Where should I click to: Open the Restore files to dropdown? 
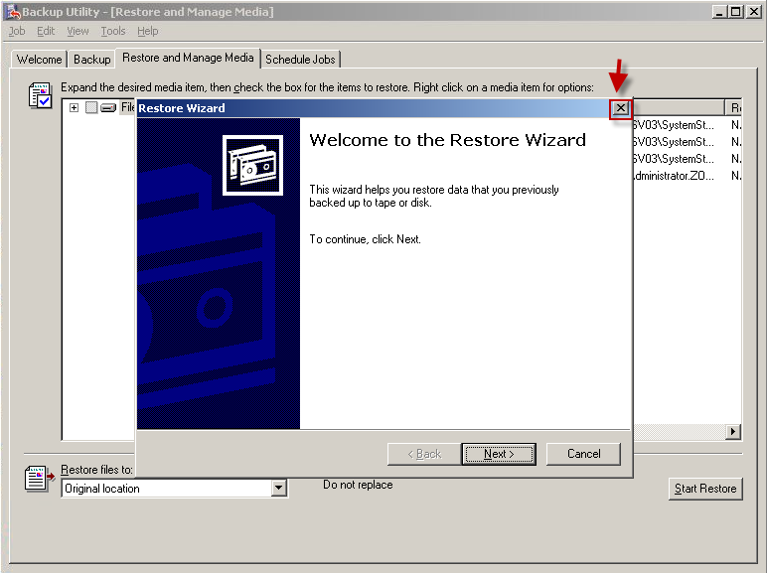pyautogui.click(x=279, y=488)
